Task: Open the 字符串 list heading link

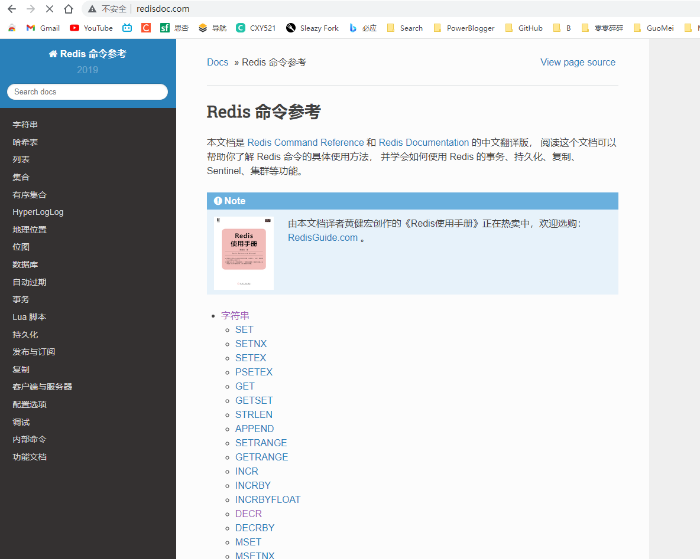Action: coord(235,316)
